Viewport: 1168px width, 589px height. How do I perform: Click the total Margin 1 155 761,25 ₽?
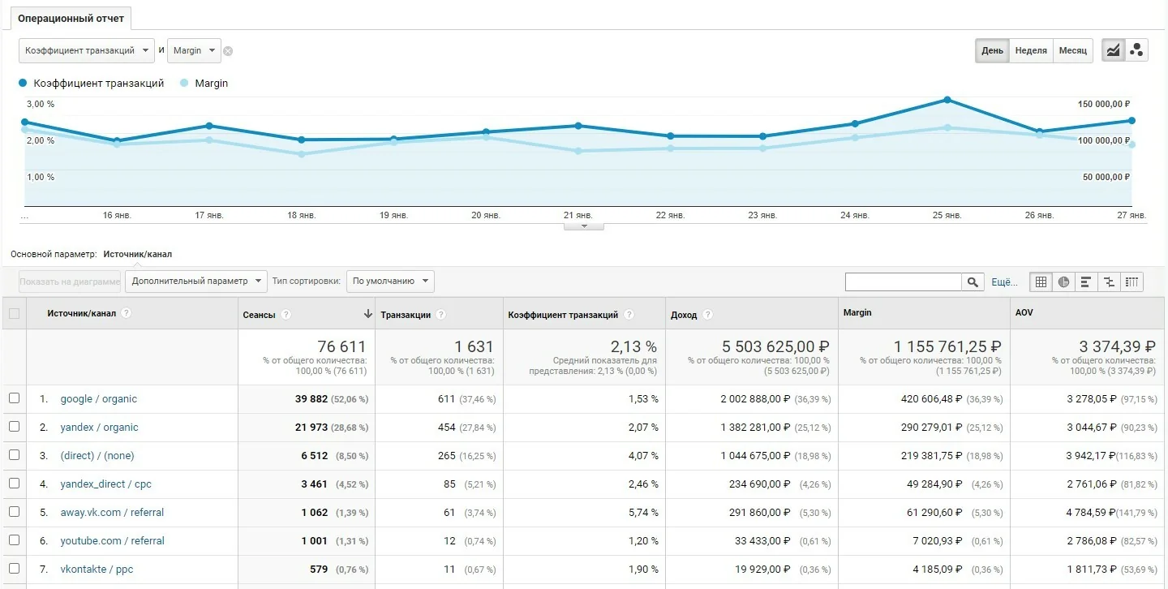click(x=947, y=346)
